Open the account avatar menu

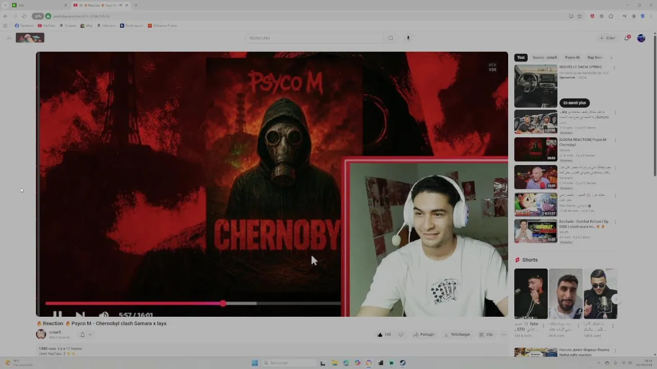641,38
